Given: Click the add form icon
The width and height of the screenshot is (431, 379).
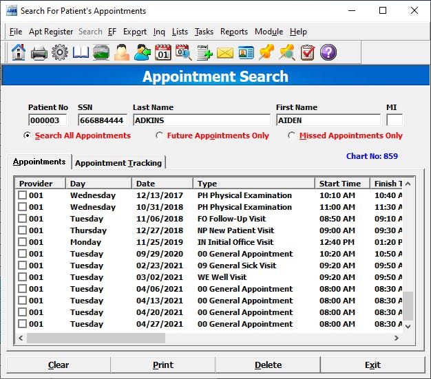Looking at the screenshot, I should coord(204,52).
